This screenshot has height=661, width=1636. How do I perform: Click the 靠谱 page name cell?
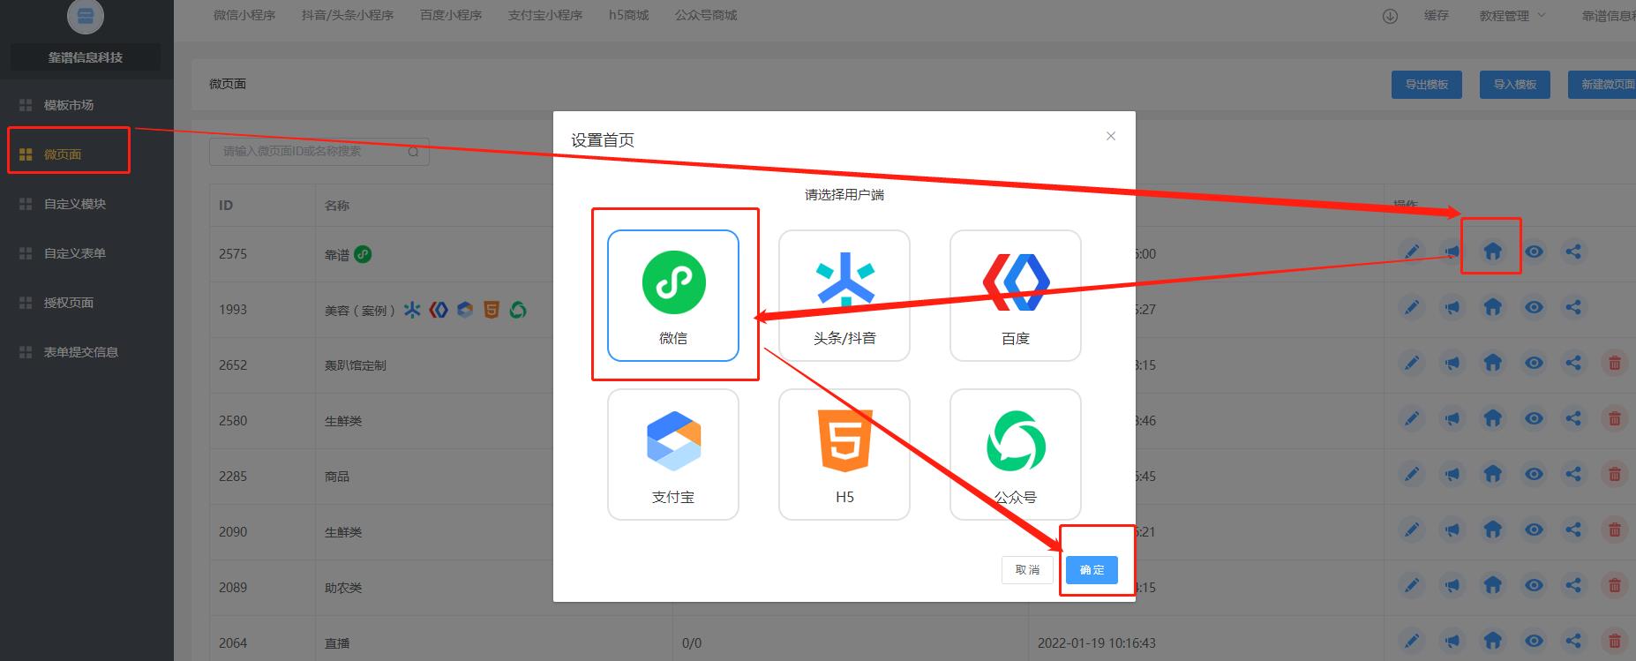[x=337, y=255]
